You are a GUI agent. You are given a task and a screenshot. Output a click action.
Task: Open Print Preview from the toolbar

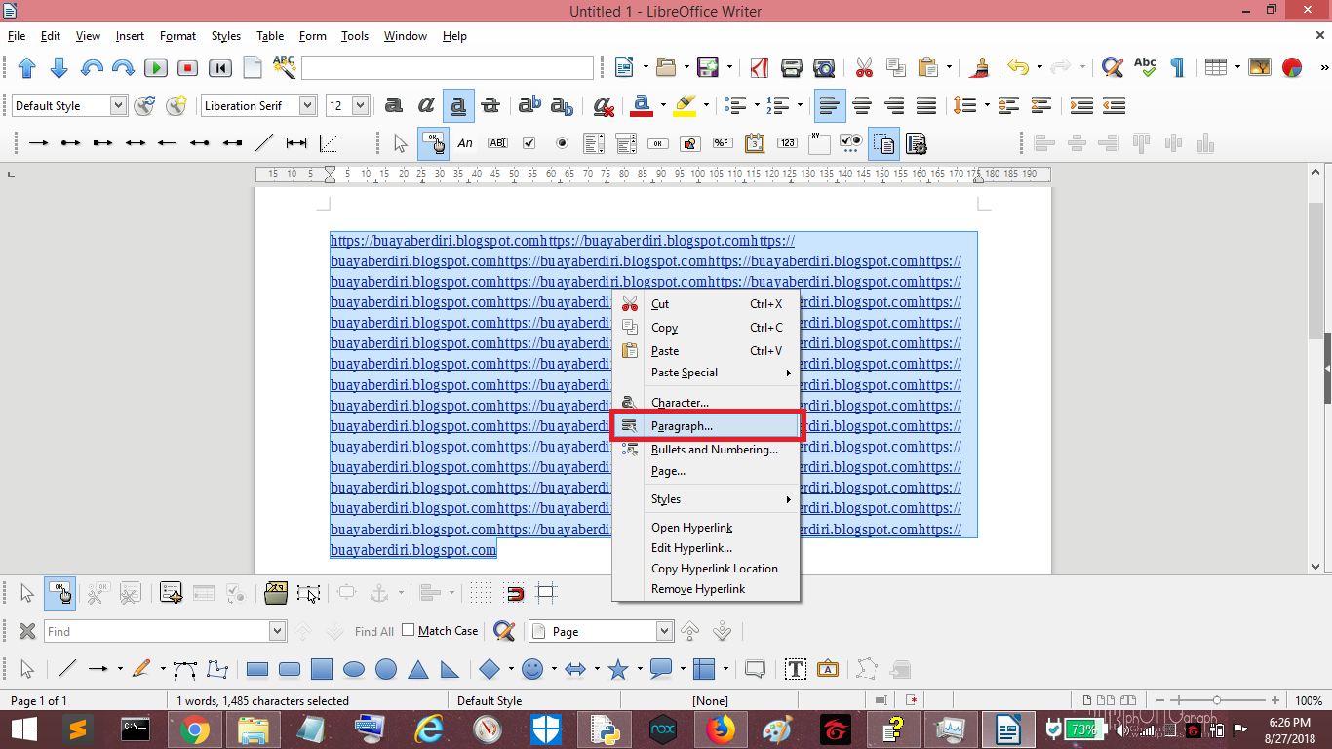(824, 67)
